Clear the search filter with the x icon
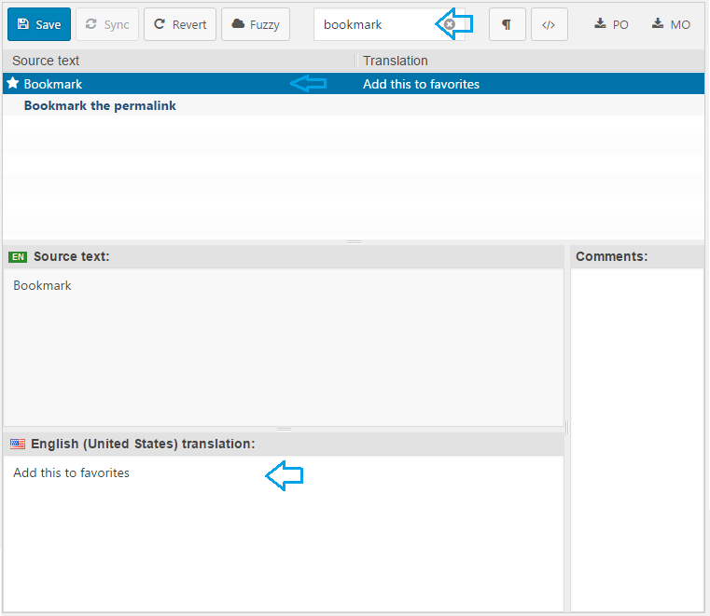Viewport: 710px width, 616px height. pyautogui.click(x=450, y=24)
